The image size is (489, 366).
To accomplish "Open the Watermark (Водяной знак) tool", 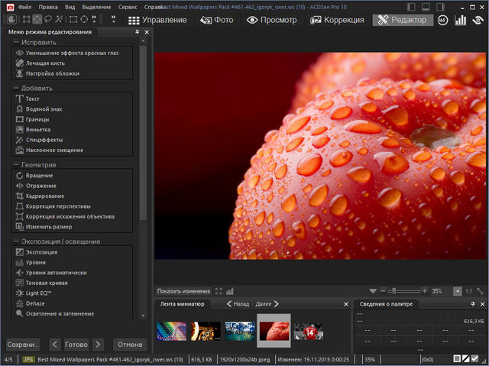I will click(x=44, y=109).
